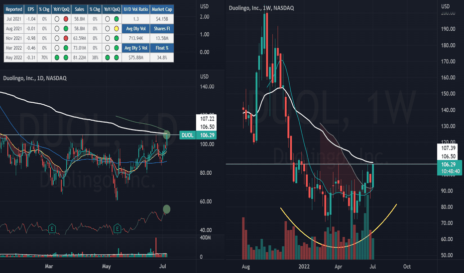Image resolution: width=464 pixels, height=273 pixels.
Task: Select the Sales column header
Action: (79, 9)
